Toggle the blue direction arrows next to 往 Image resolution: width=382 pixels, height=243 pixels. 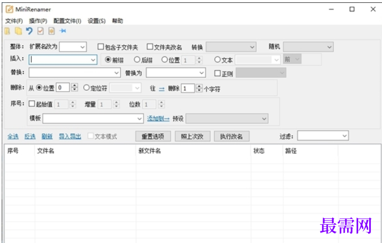pyautogui.click(x=161, y=89)
